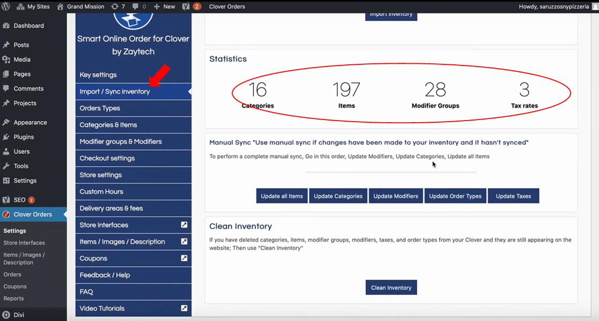This screenshot has height=321, width=599.
Task: Open the Store settings tab
Action: click(134, 175)
